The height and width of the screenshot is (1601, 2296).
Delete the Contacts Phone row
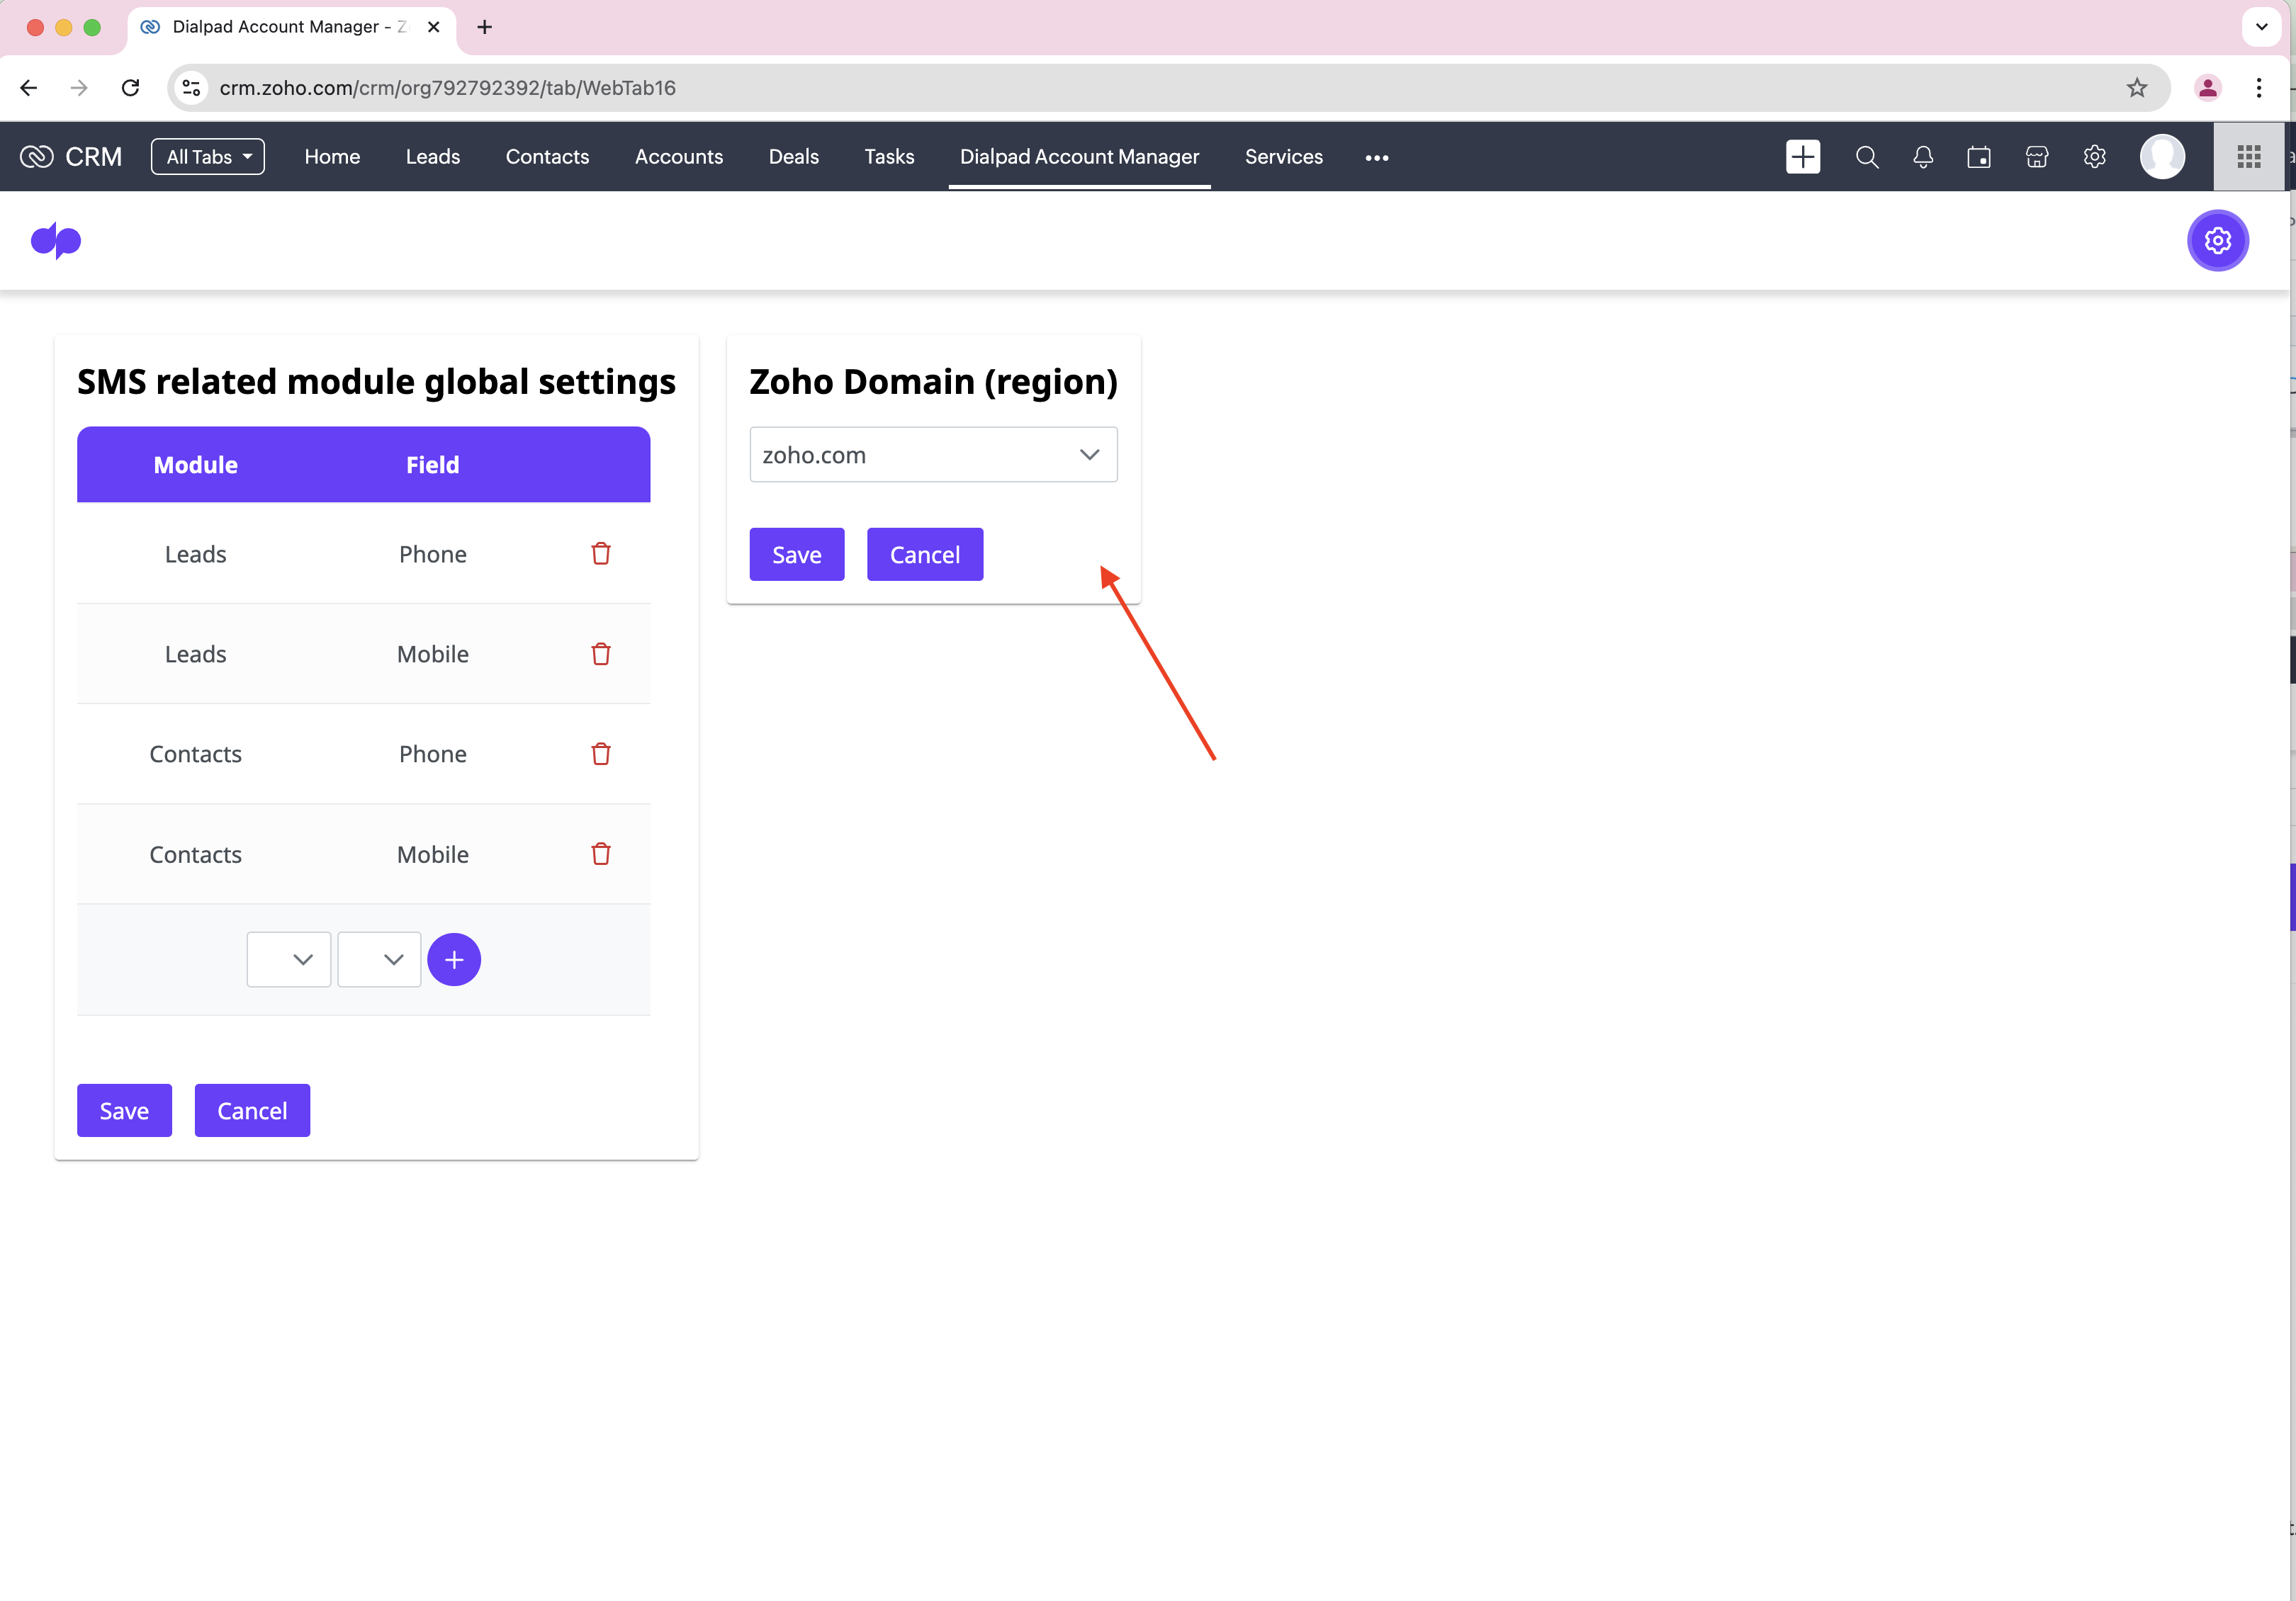point(600,754)
